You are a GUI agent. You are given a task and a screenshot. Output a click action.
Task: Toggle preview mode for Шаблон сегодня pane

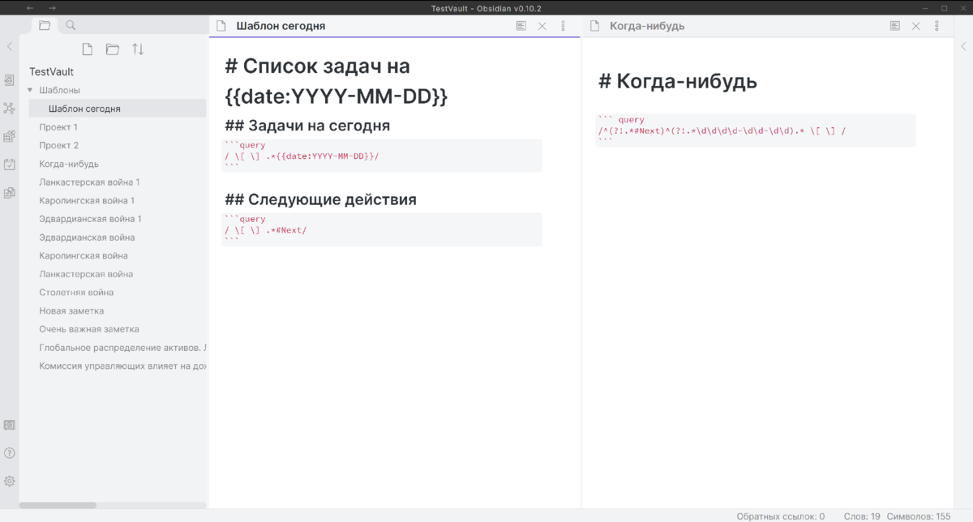point(521,26)
